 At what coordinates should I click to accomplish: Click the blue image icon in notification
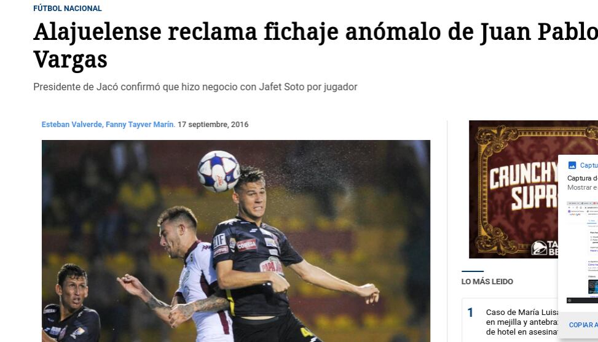[x=572, y=165]
